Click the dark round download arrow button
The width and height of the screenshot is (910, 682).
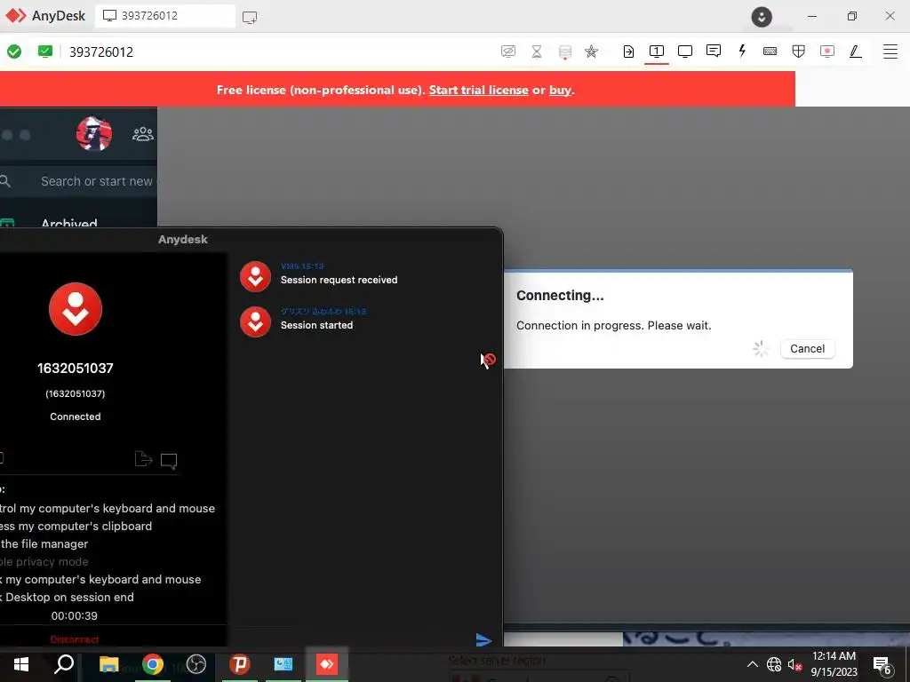762,17
